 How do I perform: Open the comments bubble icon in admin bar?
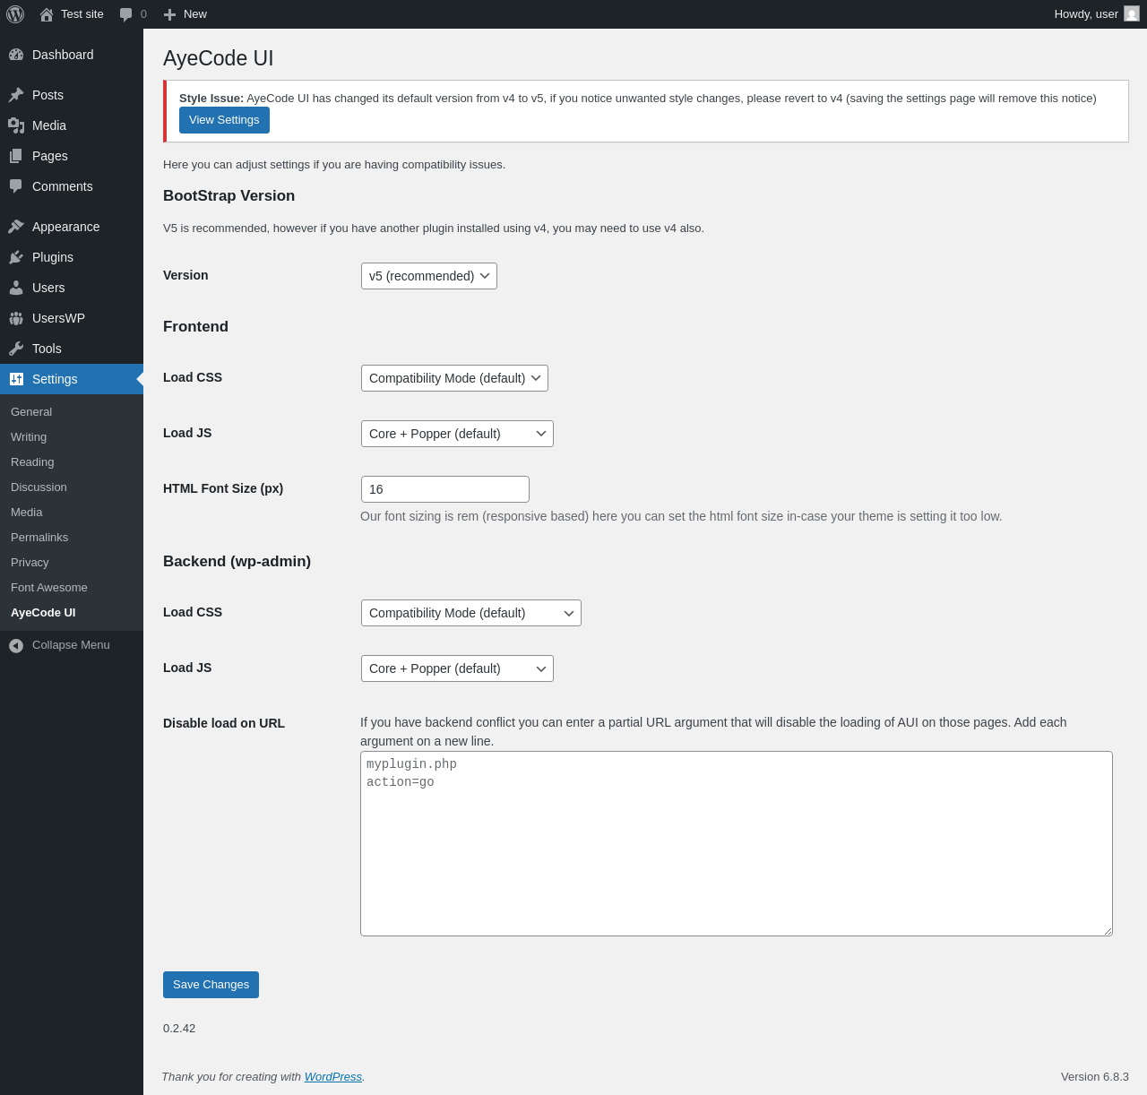(126, 14)
